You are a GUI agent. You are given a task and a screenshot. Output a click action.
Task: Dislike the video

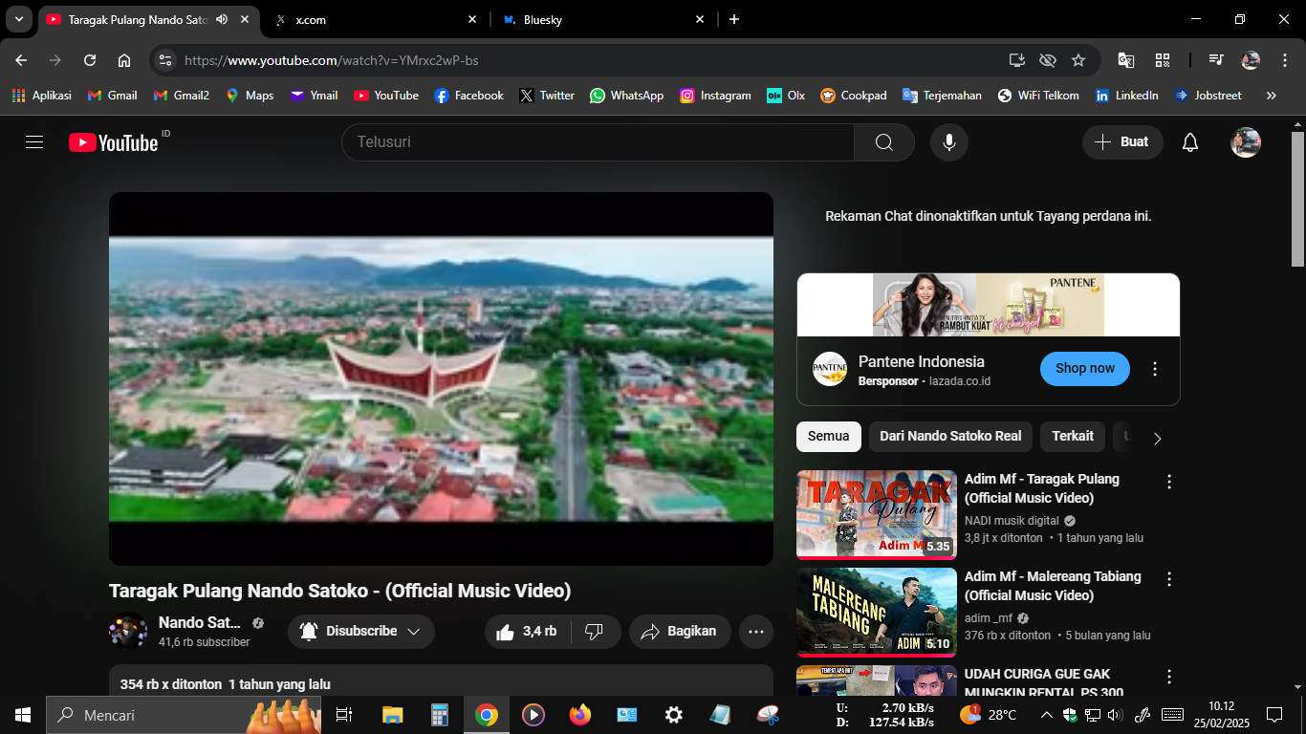click(595, 632)
